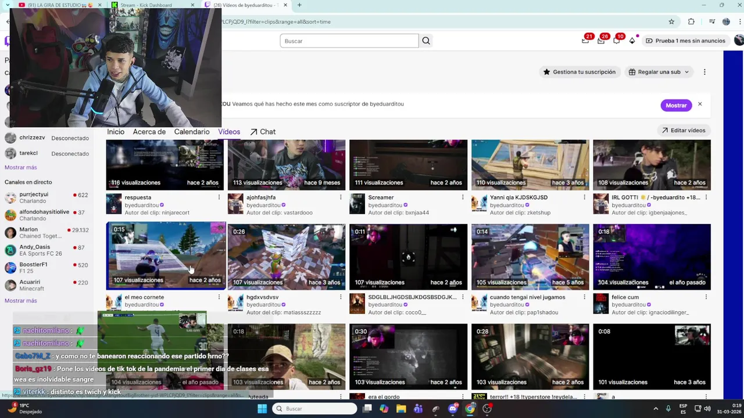Viewport: 744px width, 418px height.
Task: Play felice cum clip thumbnail
Action: click(x=652, y=257)
